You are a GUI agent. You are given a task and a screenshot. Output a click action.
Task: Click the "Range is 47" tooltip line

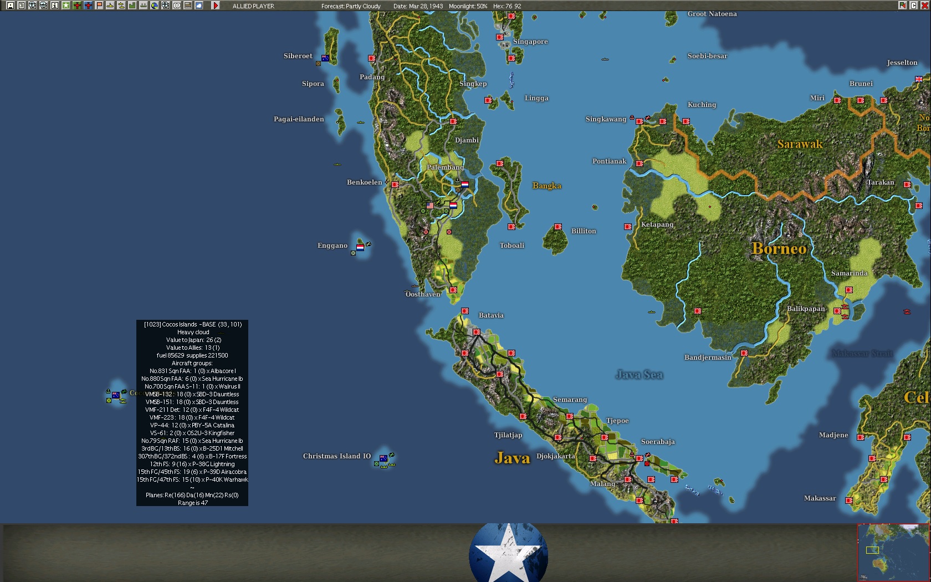pos(193,503)
